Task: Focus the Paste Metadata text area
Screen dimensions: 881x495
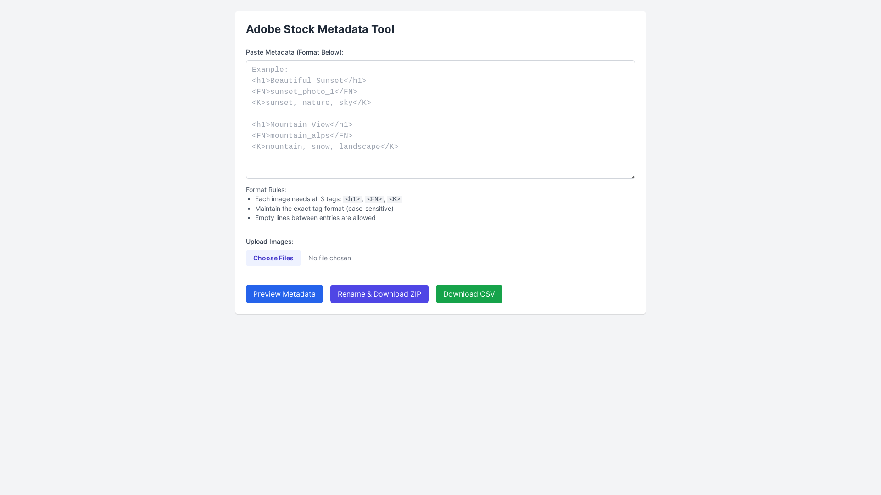Action: point(440,120)
